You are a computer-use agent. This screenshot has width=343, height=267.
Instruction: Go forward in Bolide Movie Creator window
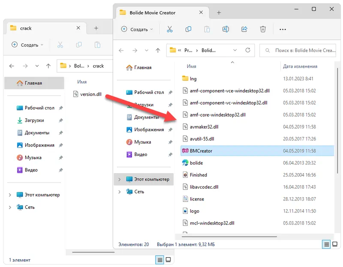[x=135, y=51]
